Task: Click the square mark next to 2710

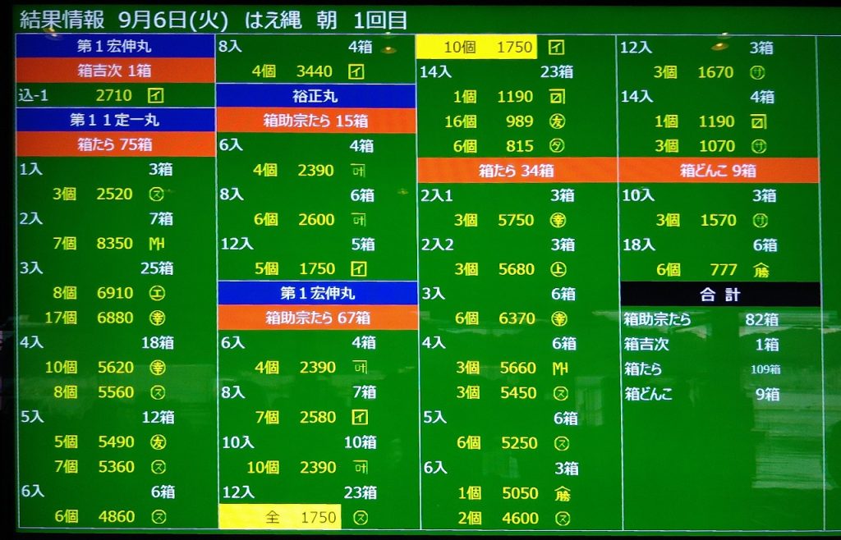Action: [156, 95]
